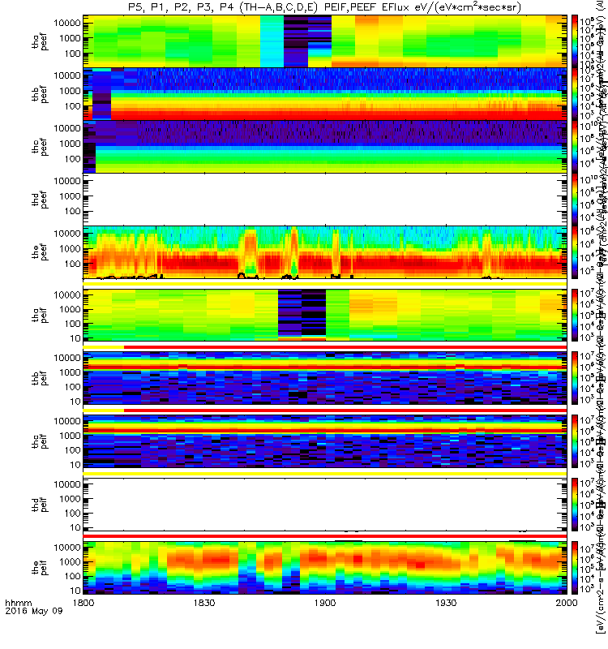Click the empty thd peif plot panel
The height and width of the screenshot is (649, 608).
click(x=325, y=505)
